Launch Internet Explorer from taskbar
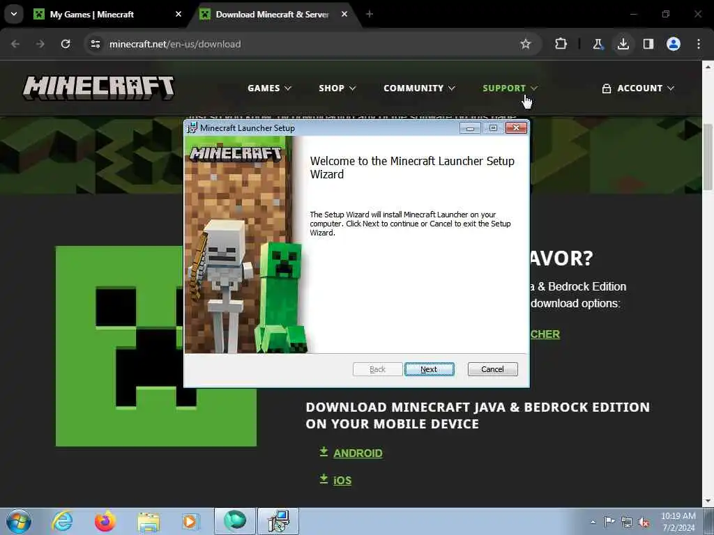 (62, 521)
